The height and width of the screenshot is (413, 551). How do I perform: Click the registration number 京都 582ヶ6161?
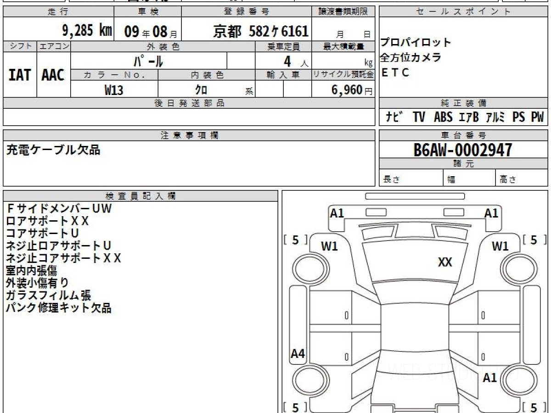click(261, 31)
